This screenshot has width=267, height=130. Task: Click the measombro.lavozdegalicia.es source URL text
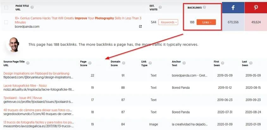tap(39, 126)
